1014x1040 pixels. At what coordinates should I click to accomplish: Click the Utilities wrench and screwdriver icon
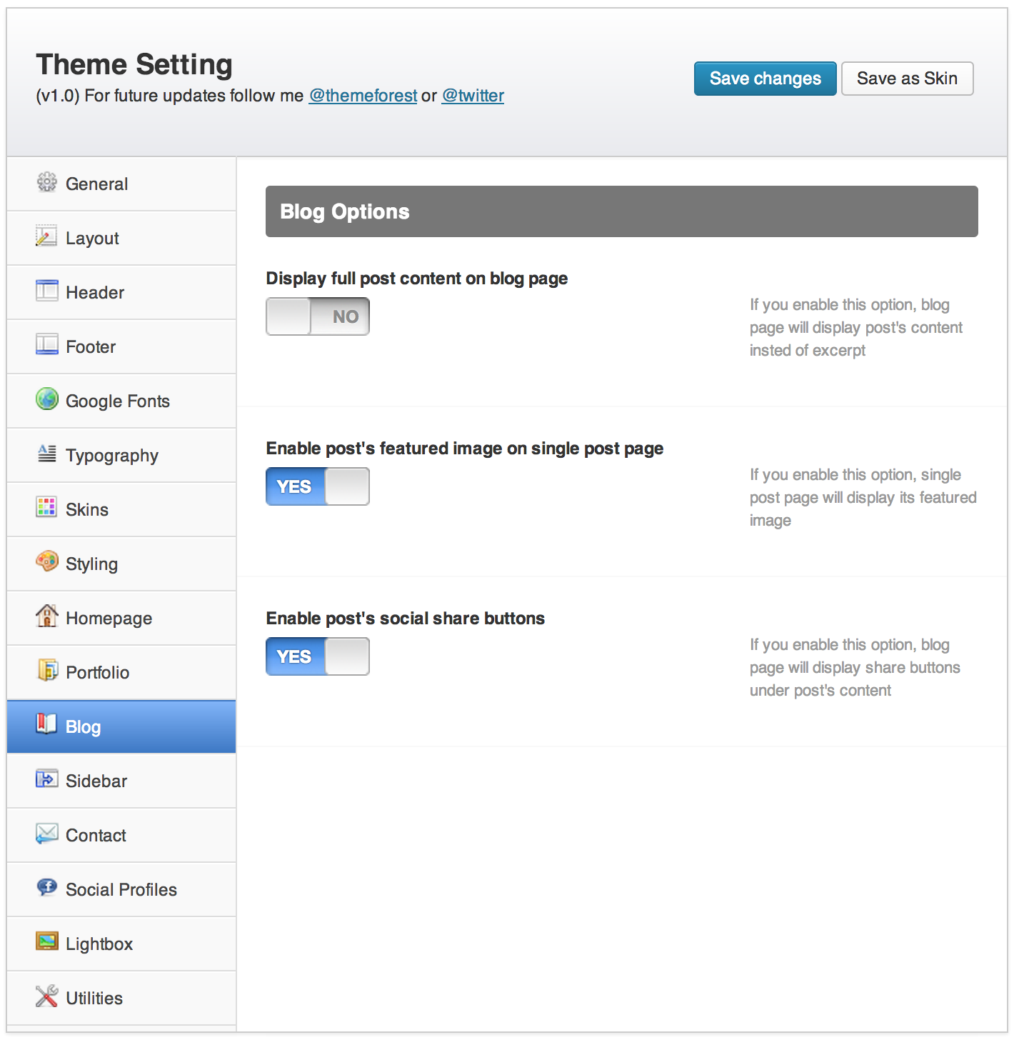tap(46, 996)
